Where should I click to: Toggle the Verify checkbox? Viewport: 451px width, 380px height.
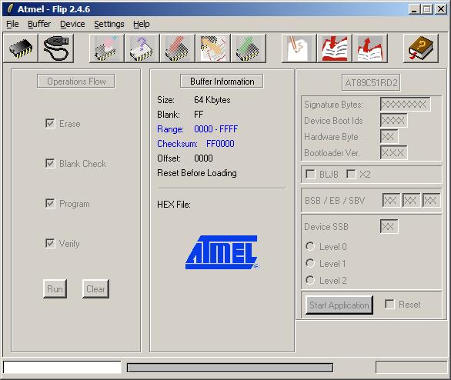point(50,243)
